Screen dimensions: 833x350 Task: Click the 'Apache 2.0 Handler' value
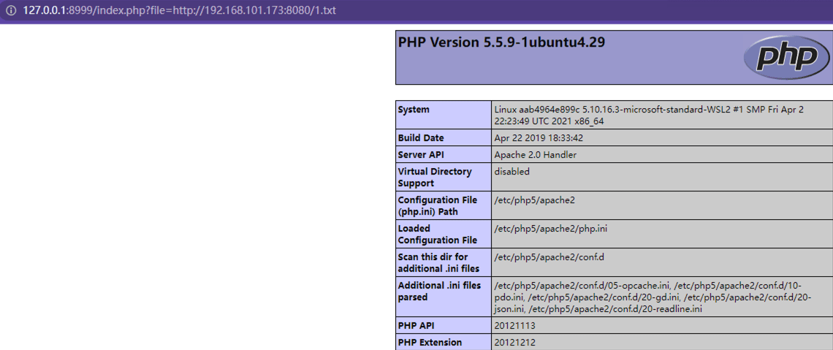pos(535,155)
